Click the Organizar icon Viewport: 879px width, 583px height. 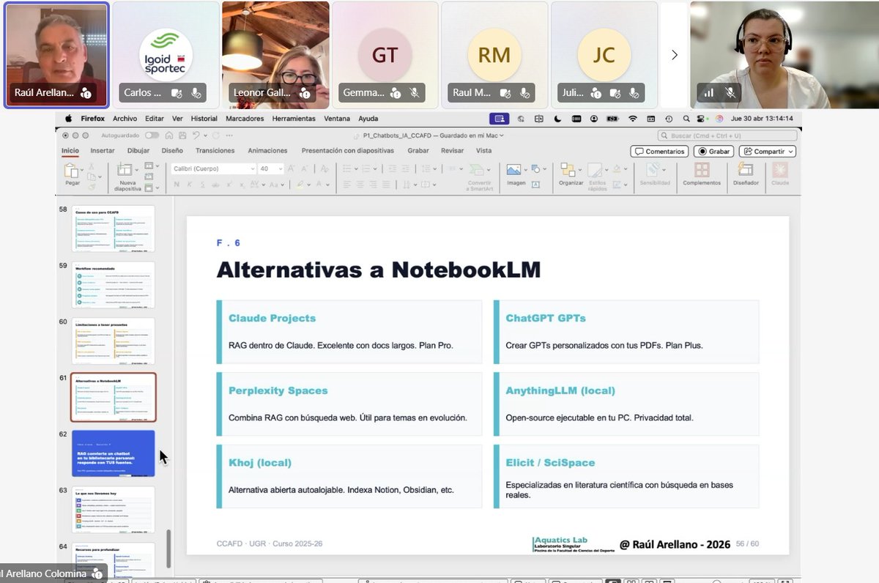(568, 169)
